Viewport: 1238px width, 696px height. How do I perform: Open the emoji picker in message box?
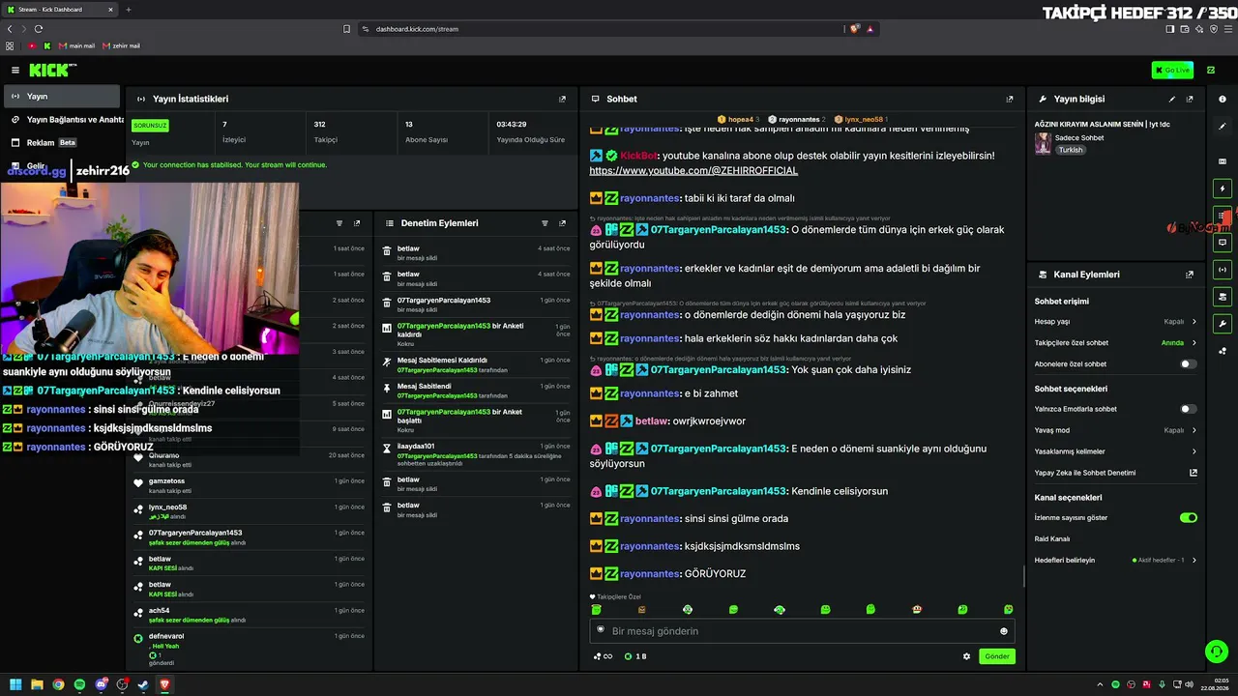click(1003, 631)
